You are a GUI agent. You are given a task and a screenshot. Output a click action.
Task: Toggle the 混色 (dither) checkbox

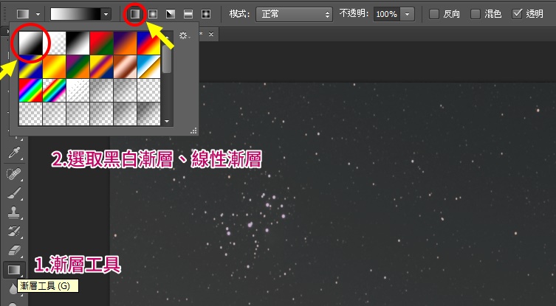476,14
